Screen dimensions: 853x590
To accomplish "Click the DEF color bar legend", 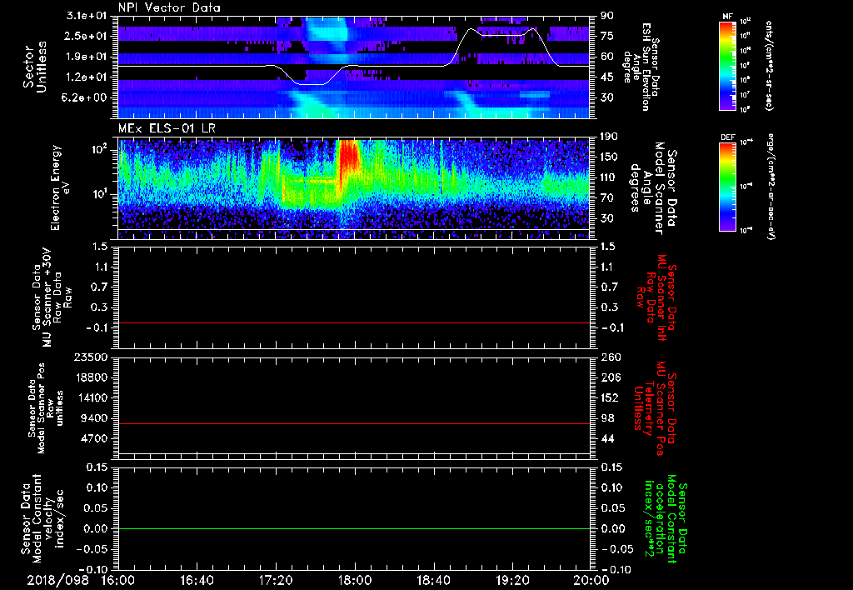I will click(728, 187).
